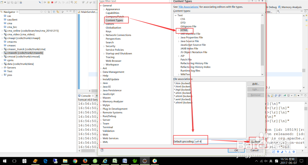The image size is (308, 165).
Task: Collapse the Text content type node
Action: click(176, 15)
